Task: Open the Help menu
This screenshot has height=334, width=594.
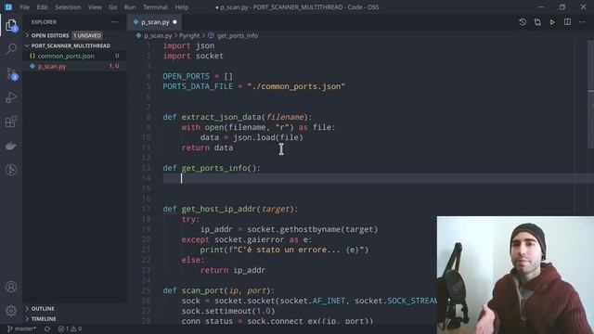Action: [182, 7]
